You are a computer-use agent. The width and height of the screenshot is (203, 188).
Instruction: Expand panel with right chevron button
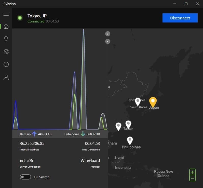tap(108, 34)
